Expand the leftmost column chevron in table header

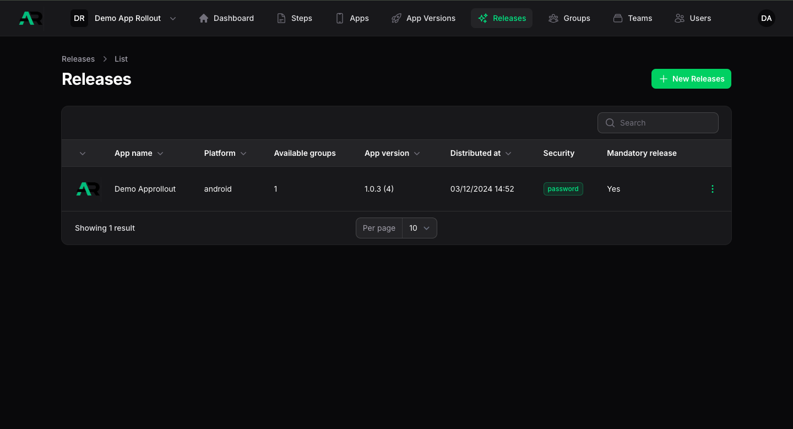[83, 154]
